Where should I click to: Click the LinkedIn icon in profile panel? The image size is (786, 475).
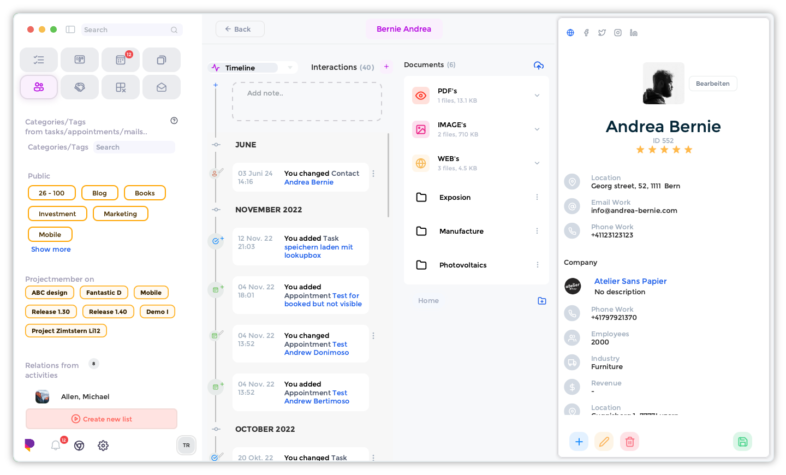(633, 33)
